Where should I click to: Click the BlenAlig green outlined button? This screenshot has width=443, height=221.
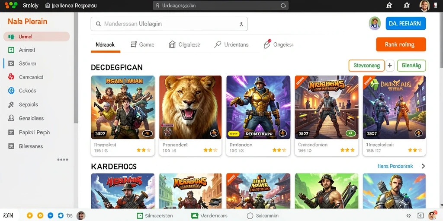click(x=411, y=66)
